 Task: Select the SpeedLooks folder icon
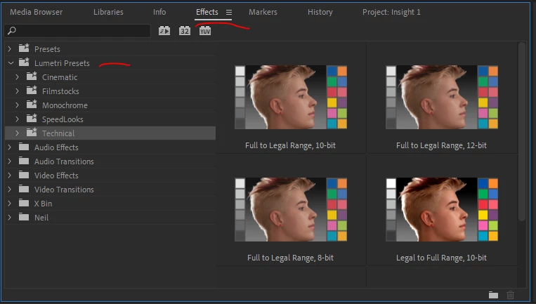(x=32, y=118)
